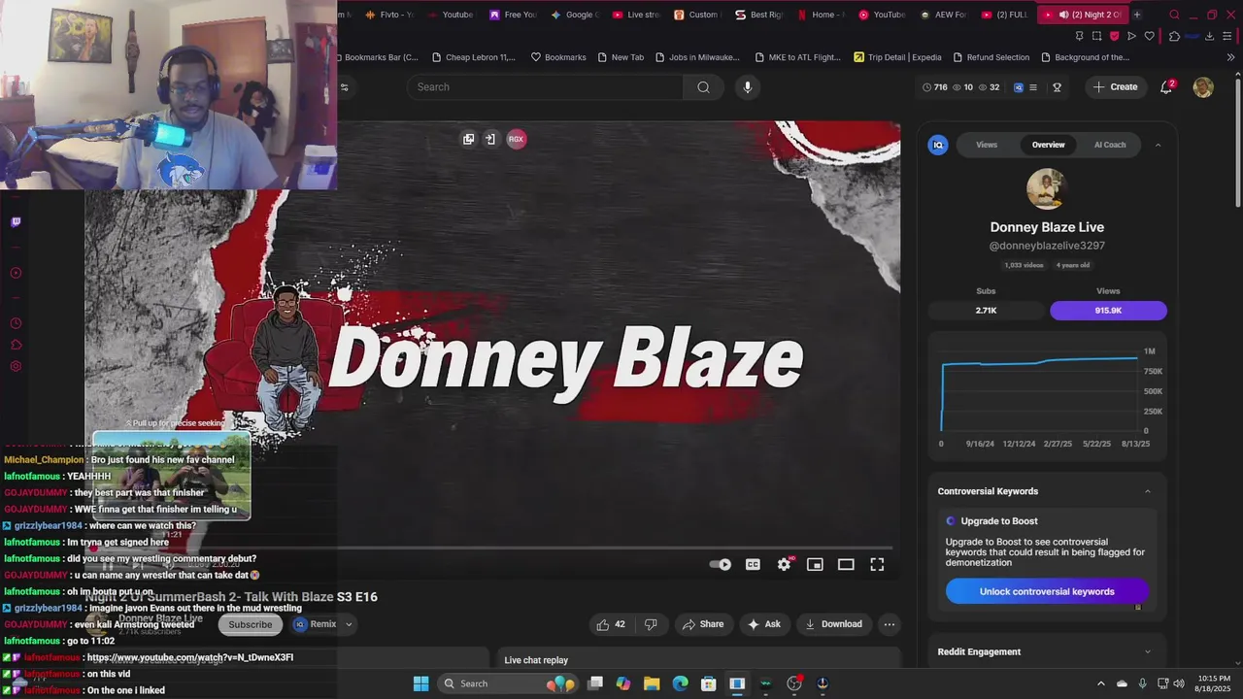
Task: Click the vidIQ list icon in header
Action: click(x=1032, y=87)
